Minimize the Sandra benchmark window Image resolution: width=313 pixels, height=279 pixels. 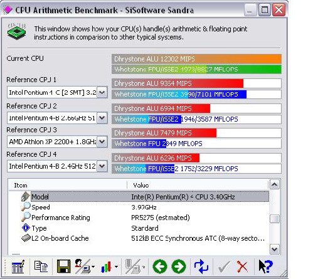click(x=250, y=10)
